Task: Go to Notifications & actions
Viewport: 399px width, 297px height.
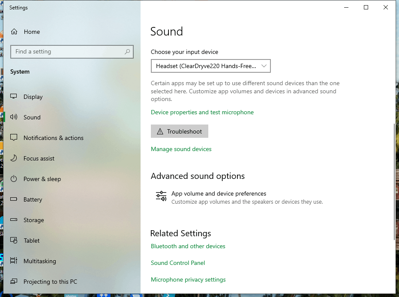Action: click(x=72, y=138)
